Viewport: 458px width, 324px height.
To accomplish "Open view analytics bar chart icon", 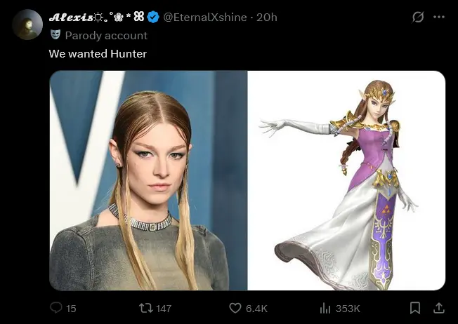I will (325, 308).
